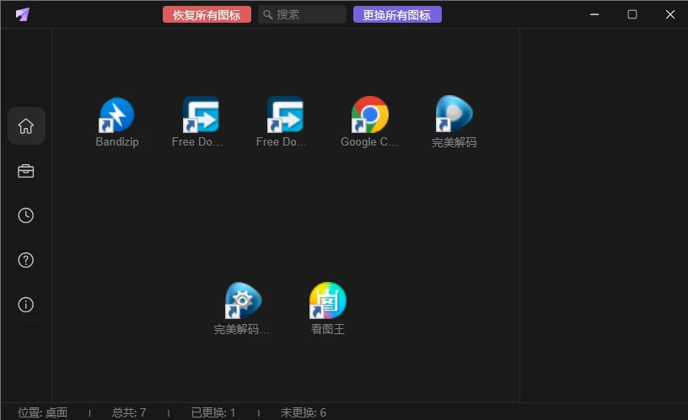
Task: Select the Bandizip shortcut icon
Action: click(116, 114)
